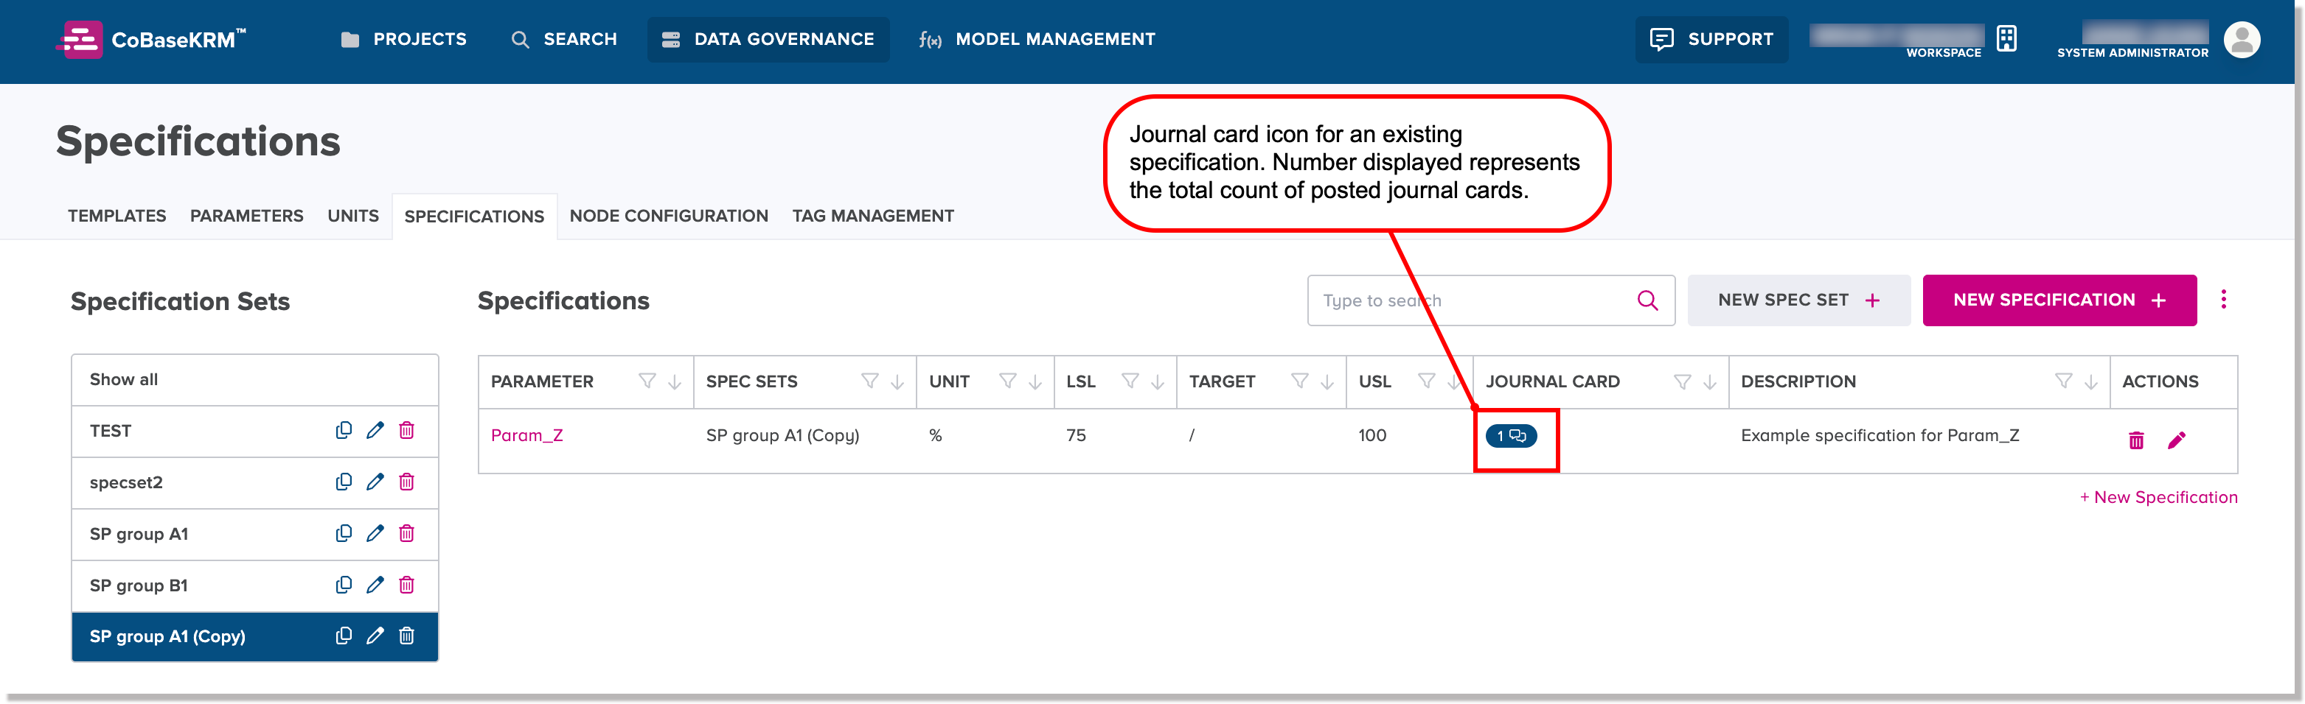Edit the specset2 specification set
This screenshot has width=2305, height=704.
pos(375,482)
